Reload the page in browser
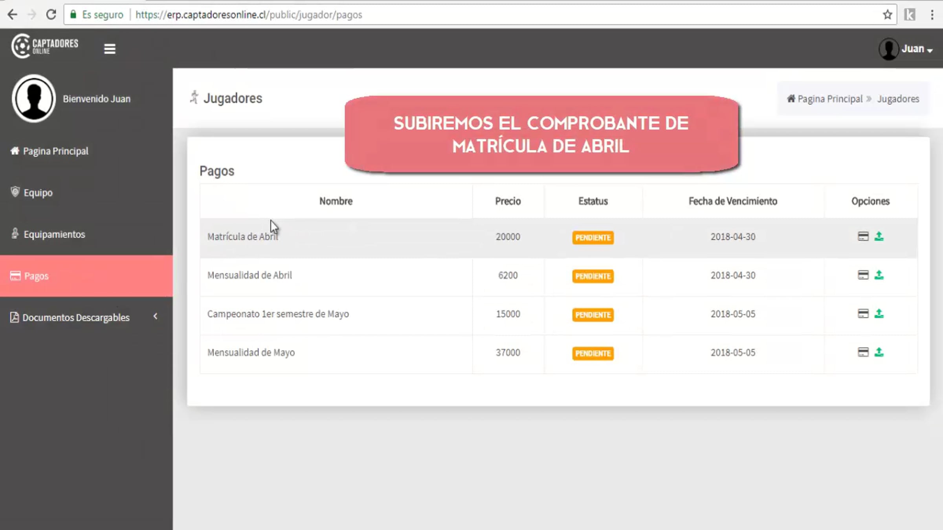The height and width of the screenshot is (530, 943). 51,15
